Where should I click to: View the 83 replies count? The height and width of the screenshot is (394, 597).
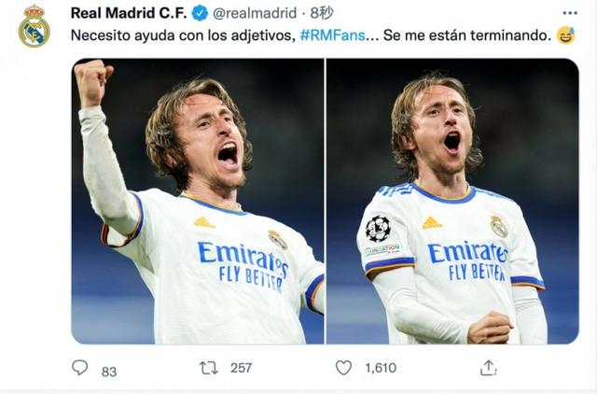[x=109, y=371]
